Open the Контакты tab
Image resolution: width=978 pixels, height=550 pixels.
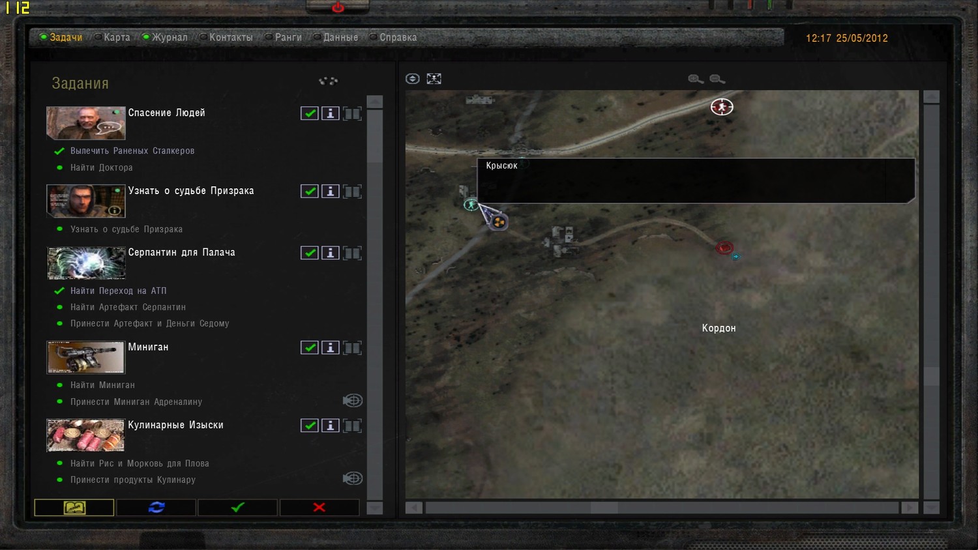coord(226,37)
